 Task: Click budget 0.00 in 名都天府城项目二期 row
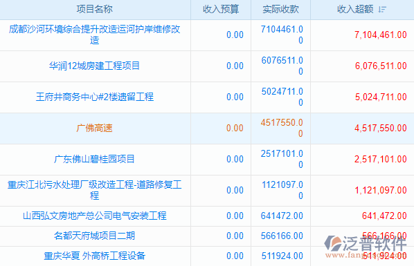click(x=235, y=236)
